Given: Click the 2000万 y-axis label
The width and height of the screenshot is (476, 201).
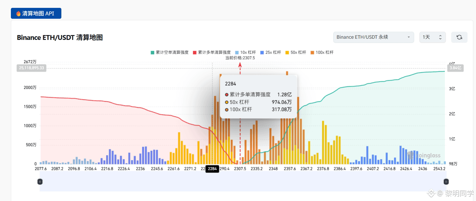Looking at the screenshot, I should 30,87.
